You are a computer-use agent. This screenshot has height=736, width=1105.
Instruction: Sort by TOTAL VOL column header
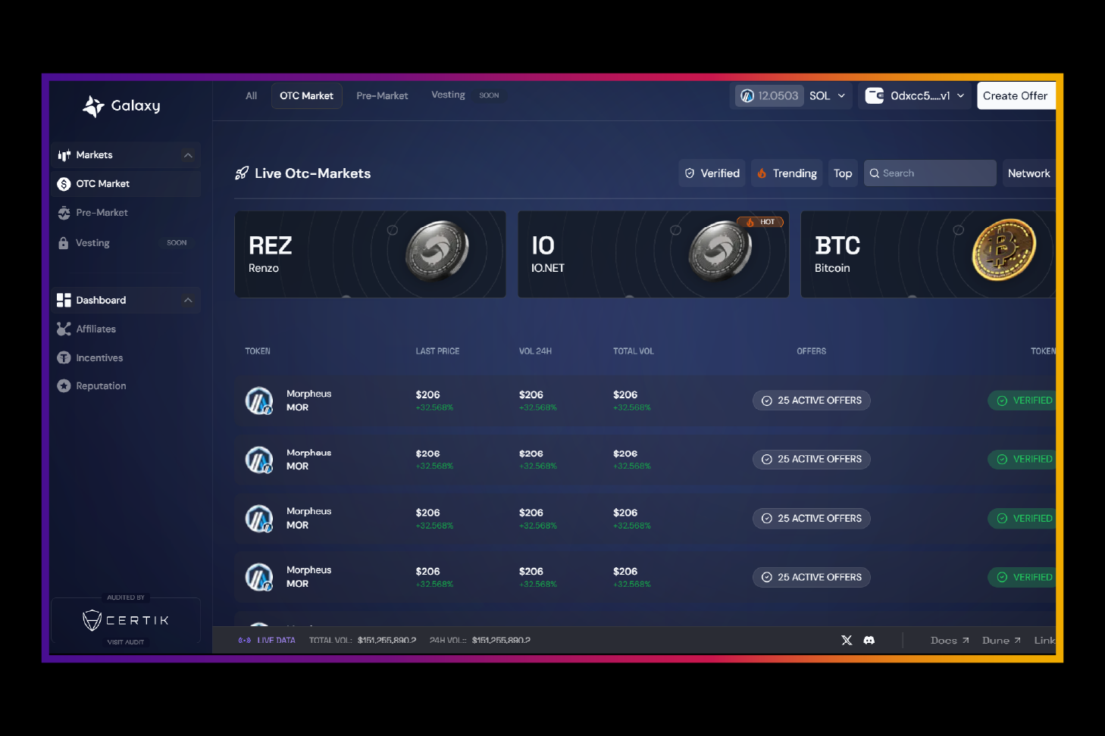pos(634,351)
